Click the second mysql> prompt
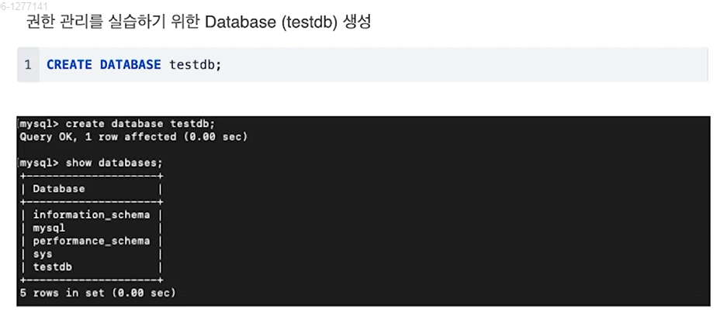 pyautogui.click(x=39, y=163)
